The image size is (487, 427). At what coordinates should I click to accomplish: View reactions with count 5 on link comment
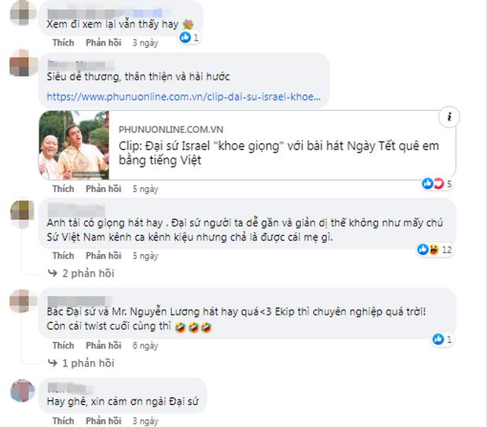[x=438, y=183]
